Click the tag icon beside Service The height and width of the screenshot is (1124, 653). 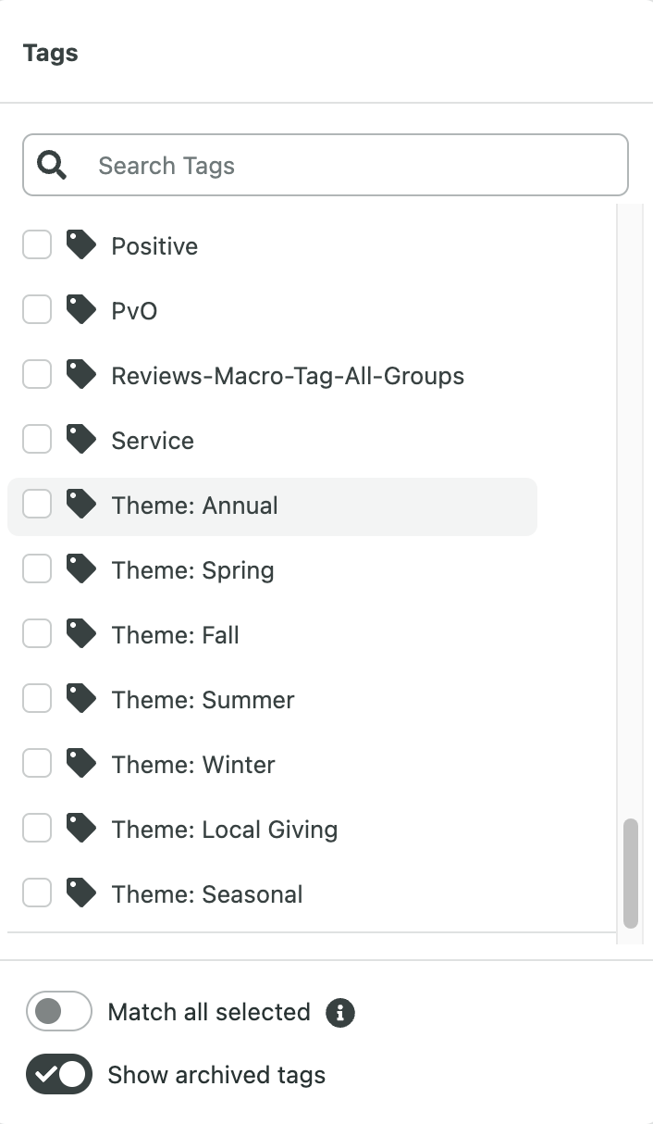pos(81,440)
